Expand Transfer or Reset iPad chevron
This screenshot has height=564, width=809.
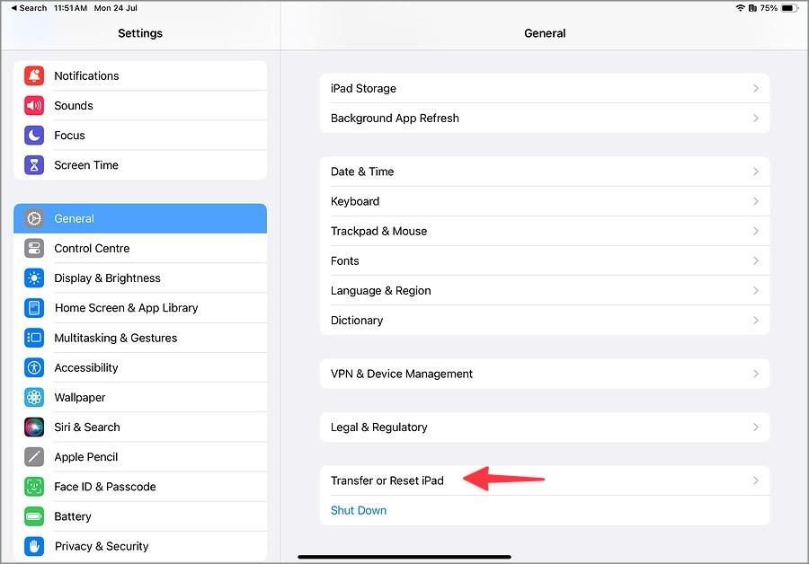(x=756, y=480)
